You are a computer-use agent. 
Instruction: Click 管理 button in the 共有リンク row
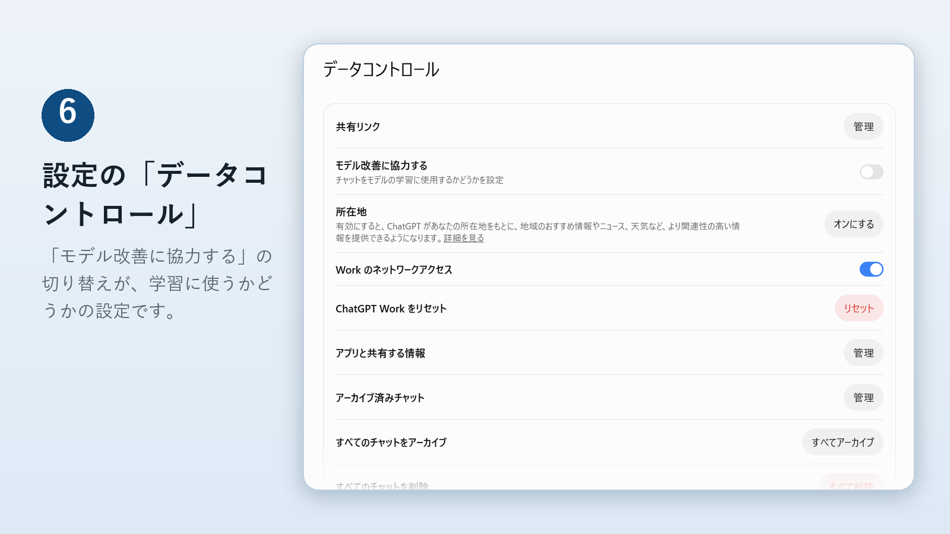863,126
